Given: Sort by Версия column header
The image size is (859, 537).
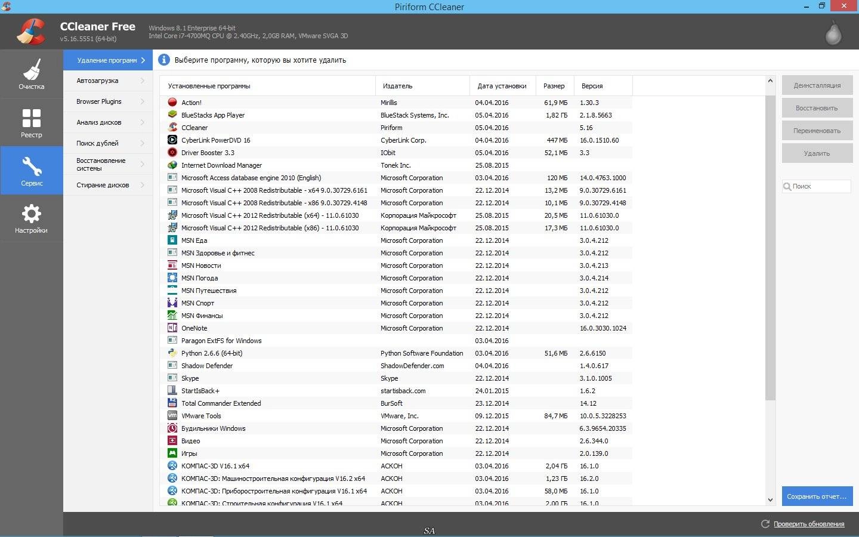Looking at the screenshot, I should click(603, 86).
